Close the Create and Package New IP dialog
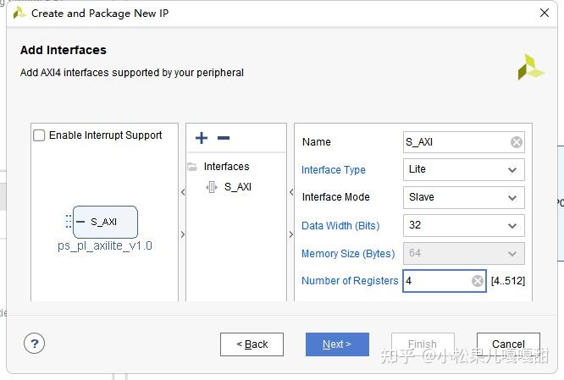Image resolution: width=564 pixels, height=380 pixels. coord(544,13)
